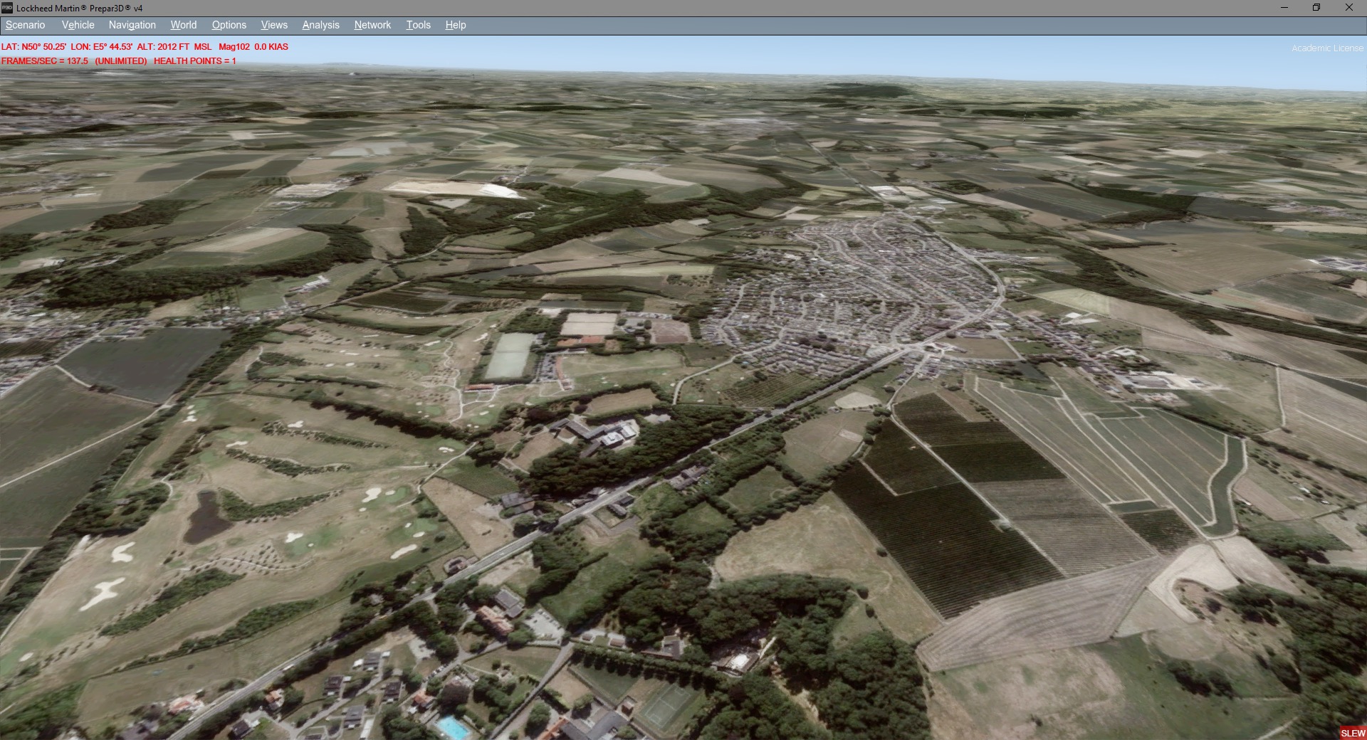Open the Options menu
1367x740 pixels.
coord(229,25)
